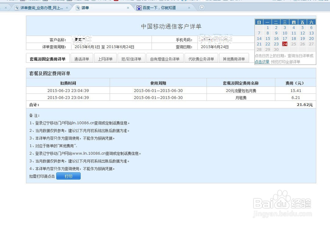Open the 套餐及固定费用详单 tab
The image size is (330, 225).
[48, 59]
